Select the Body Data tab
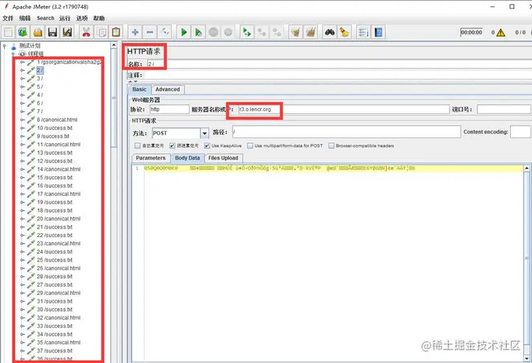The height and width of the screenshot is (363, 532). (x=187, y=158)
